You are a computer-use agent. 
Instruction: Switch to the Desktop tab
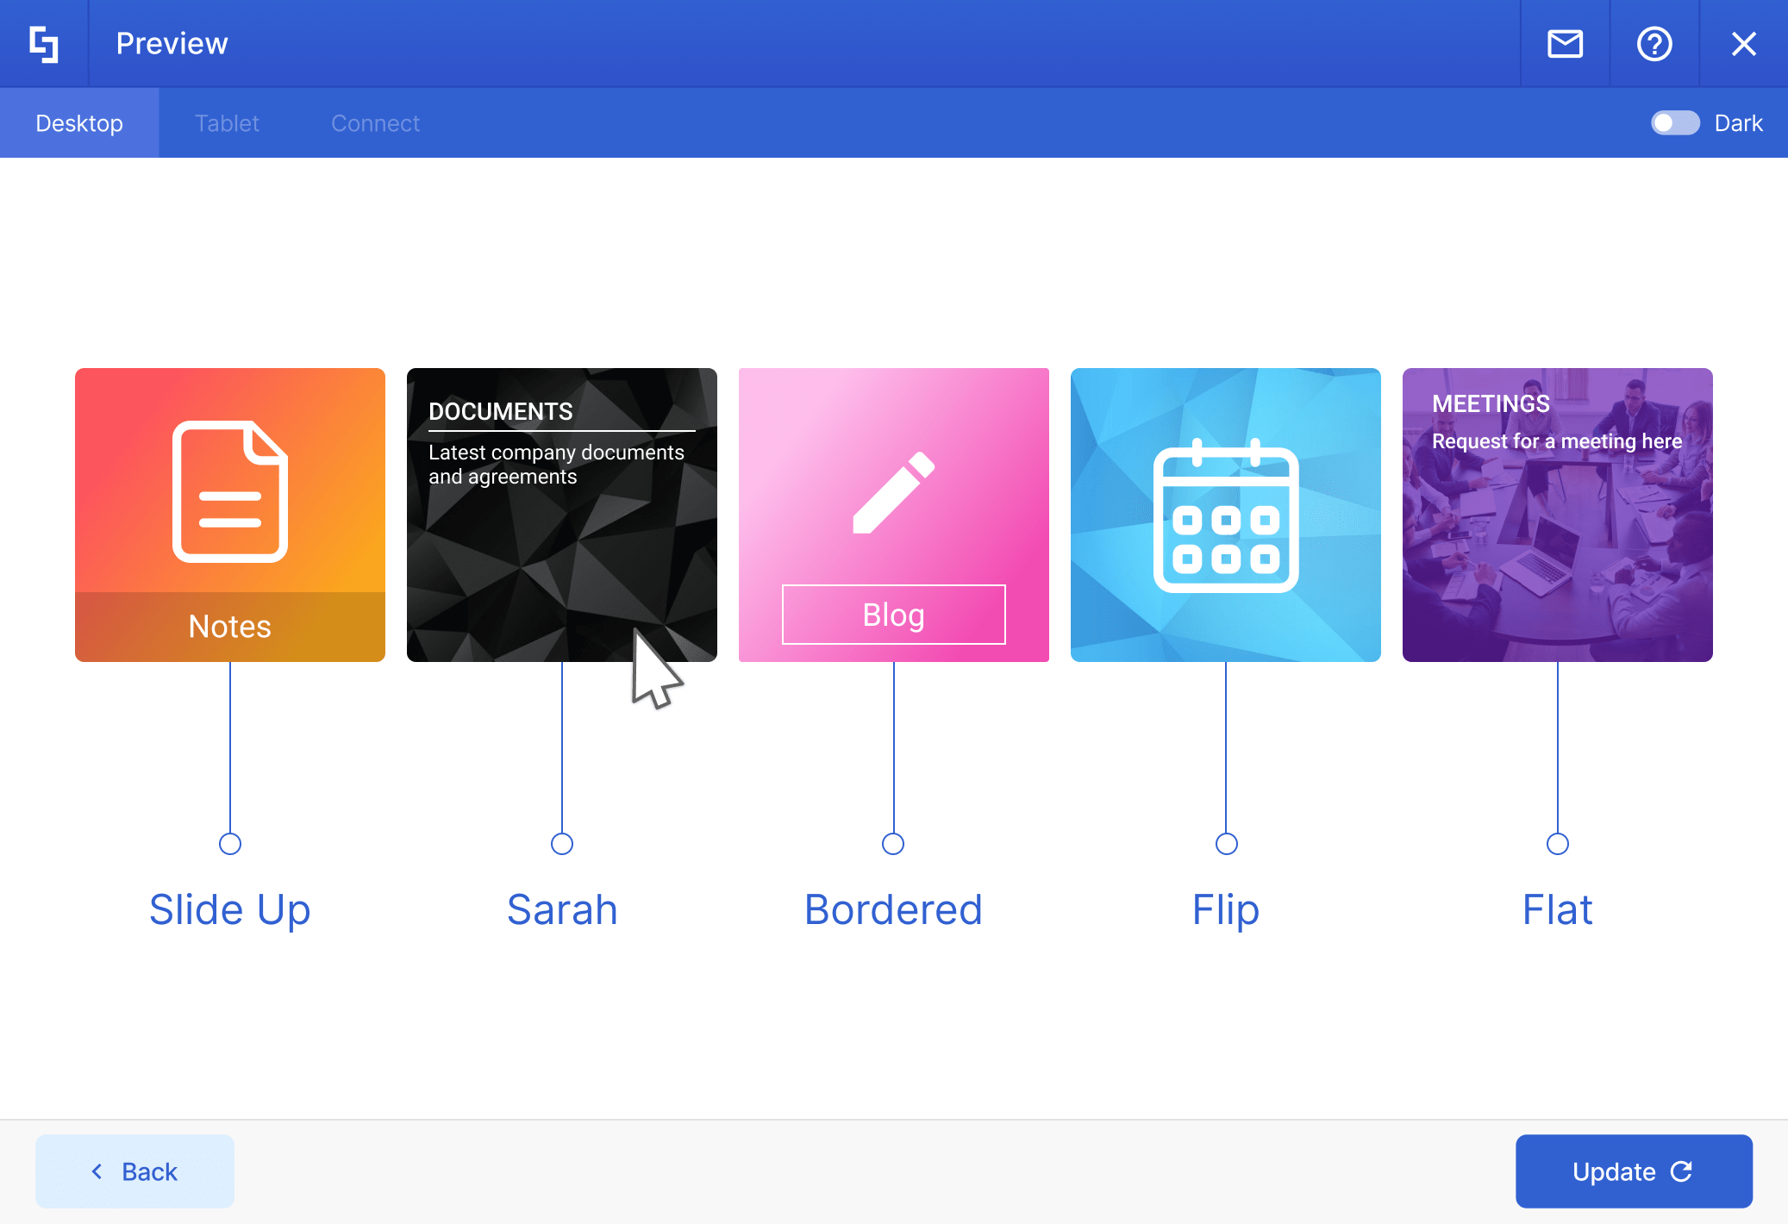point(79,123)
